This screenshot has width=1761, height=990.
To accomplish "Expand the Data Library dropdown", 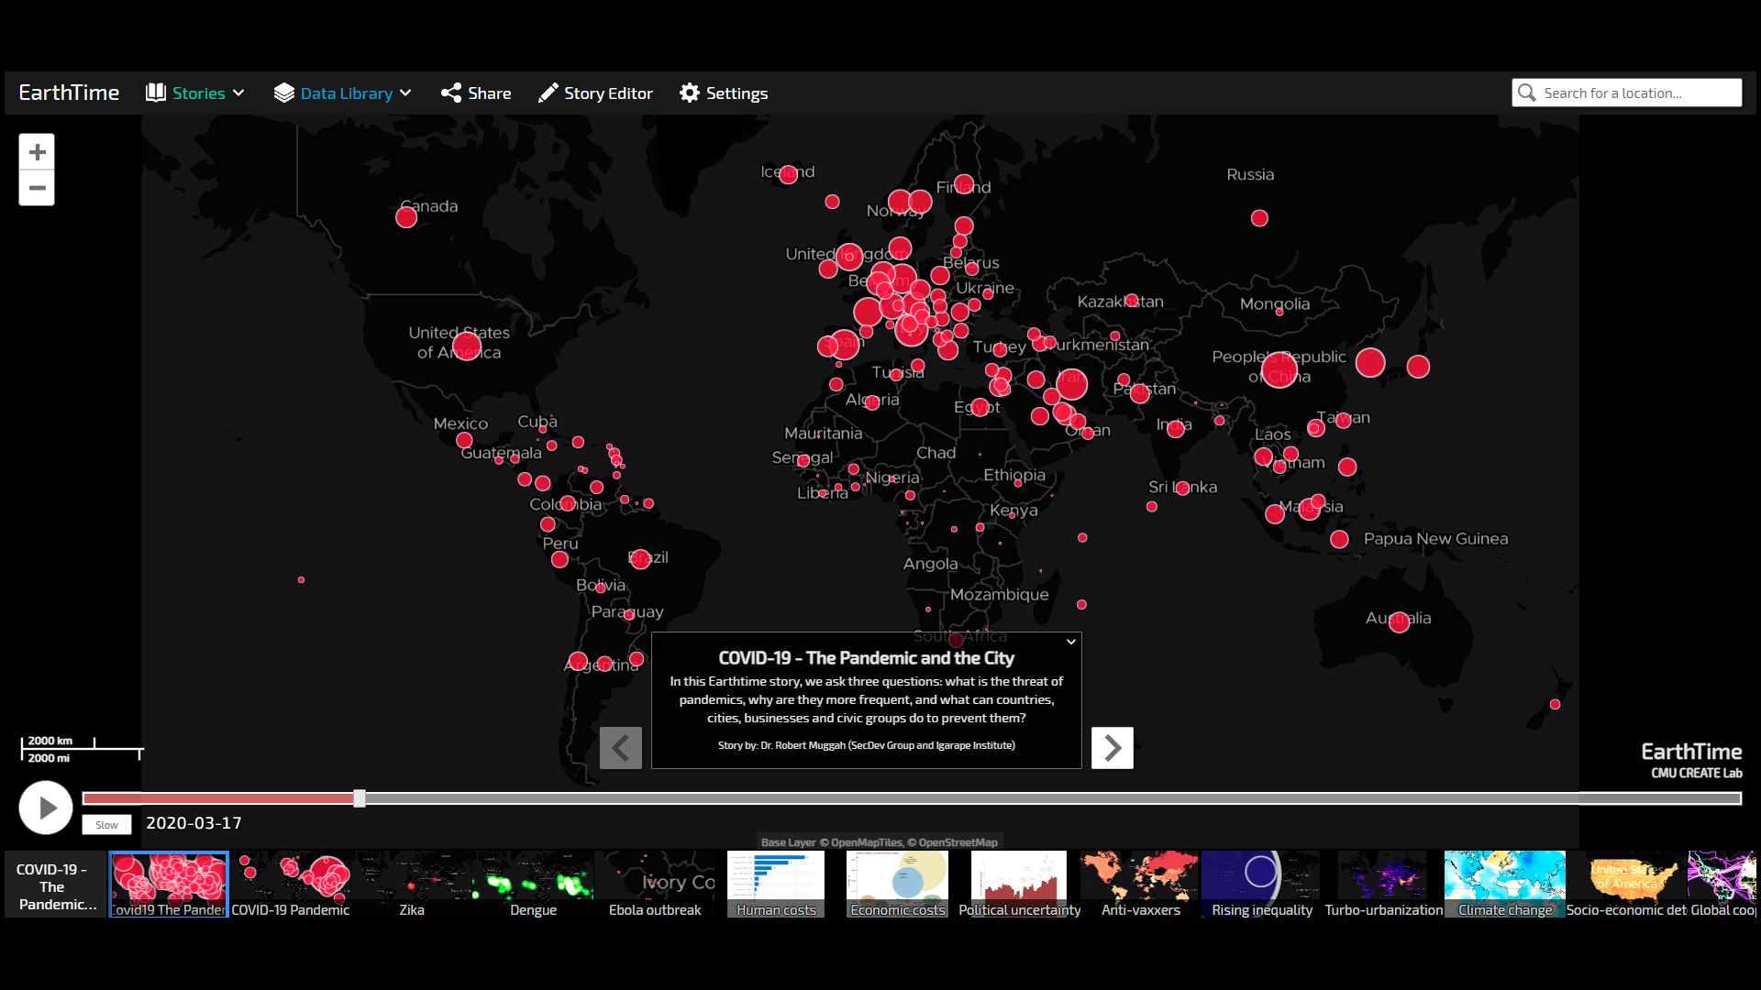I will coord(343,93).
